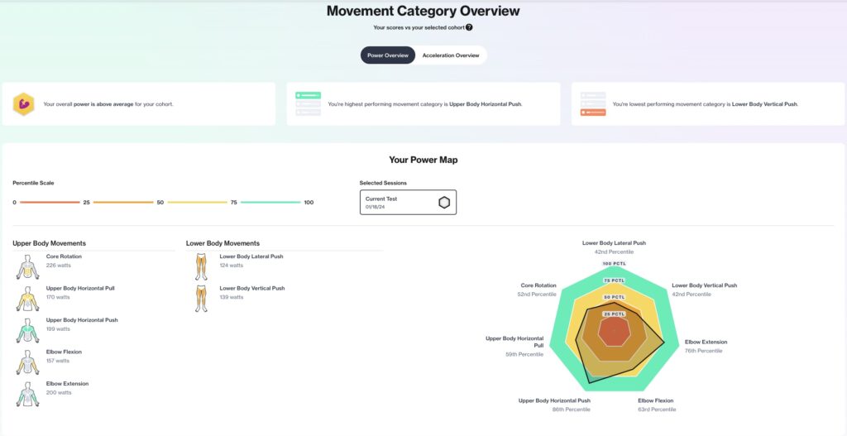Select the Lower Body Lateral Push legs icon

coord(201,266)
